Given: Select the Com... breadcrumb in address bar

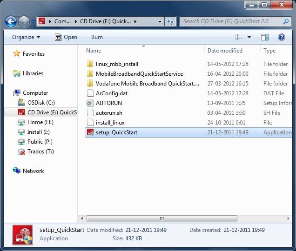Looking at the screenshot, I should pyautogui.click(x=62, y=21).
